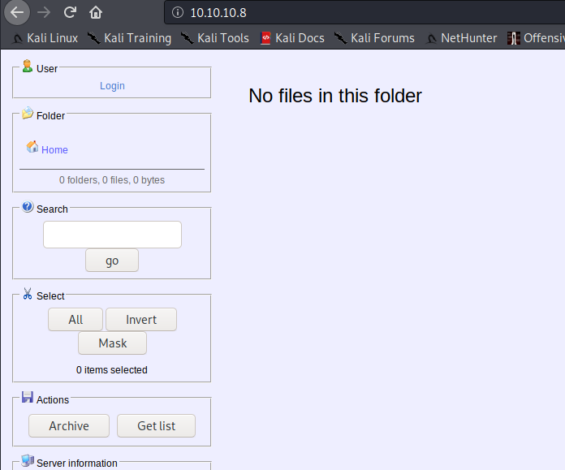565x470 pixels.
Task: Focus the address bar showing 10.10.10.8
Action: [364, 13]
